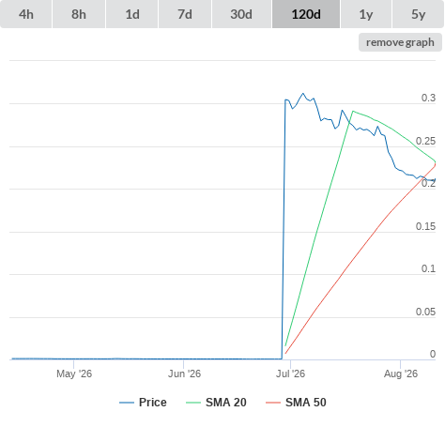Switch chart to 1y range

click(x=366, y=14)
